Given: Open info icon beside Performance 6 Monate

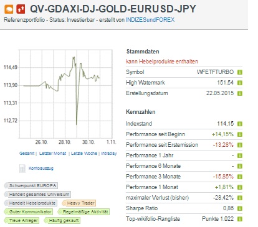Looking at the screenshot, I should [x=240, y=166].
